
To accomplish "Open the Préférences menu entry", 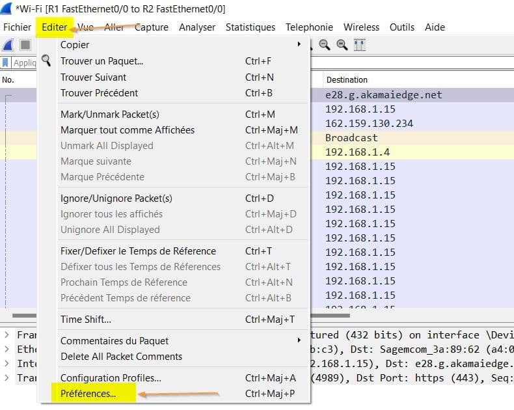I will pos(88,394).
